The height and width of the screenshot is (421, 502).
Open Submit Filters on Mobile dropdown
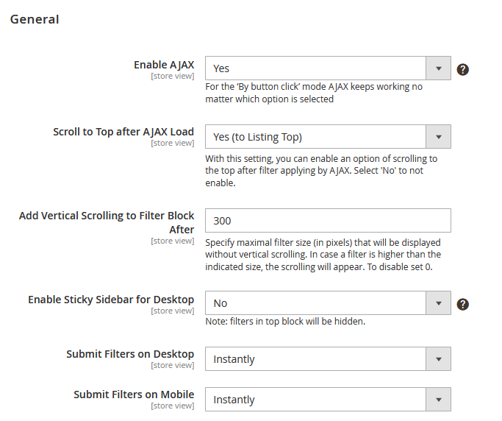pyautogui.click(x=328, y=399)
